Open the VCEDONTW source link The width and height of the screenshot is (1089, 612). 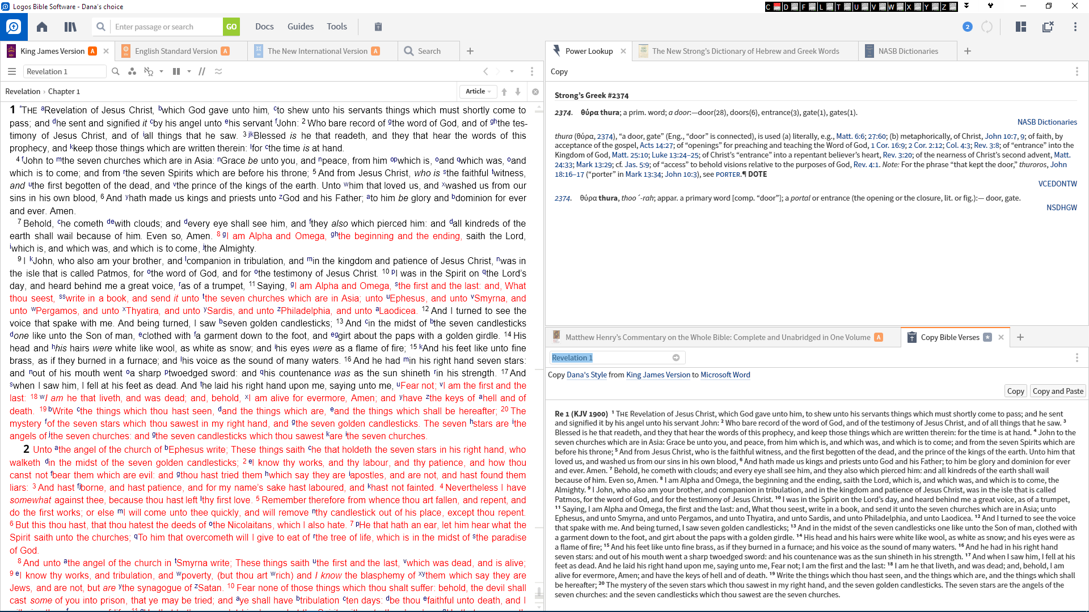(1057, 184)
